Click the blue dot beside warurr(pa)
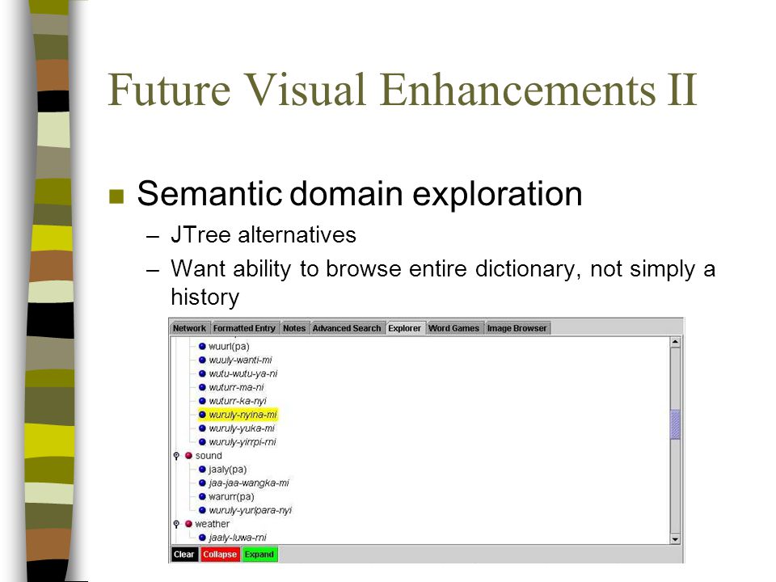The image size is (776, 582). [x=202, y=496]
